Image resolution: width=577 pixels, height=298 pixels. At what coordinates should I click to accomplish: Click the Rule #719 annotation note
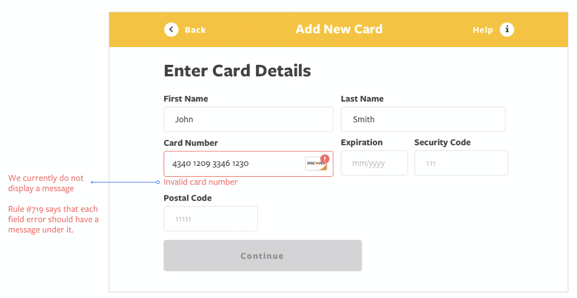(53, 219)
